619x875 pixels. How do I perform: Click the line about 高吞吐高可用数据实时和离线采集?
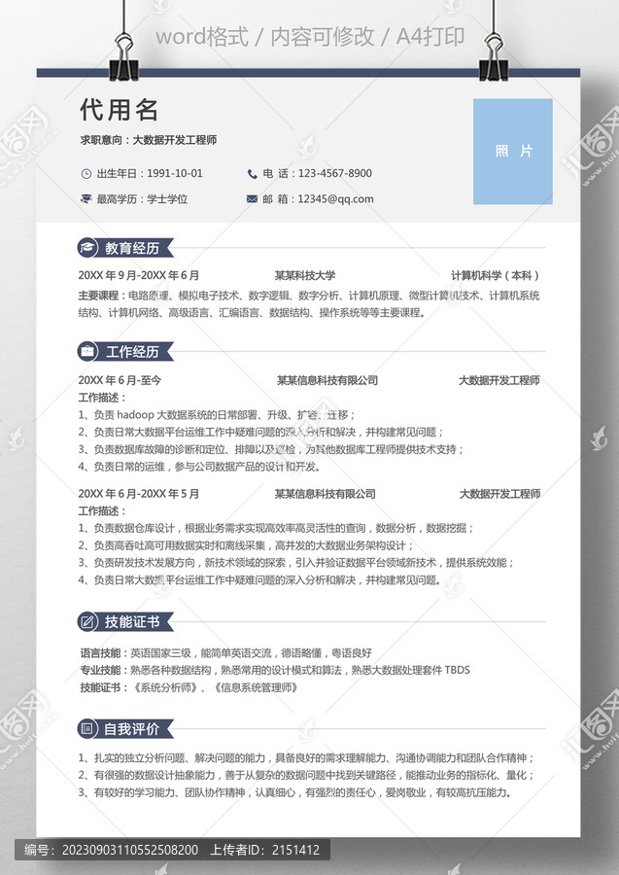coord(246,545)
